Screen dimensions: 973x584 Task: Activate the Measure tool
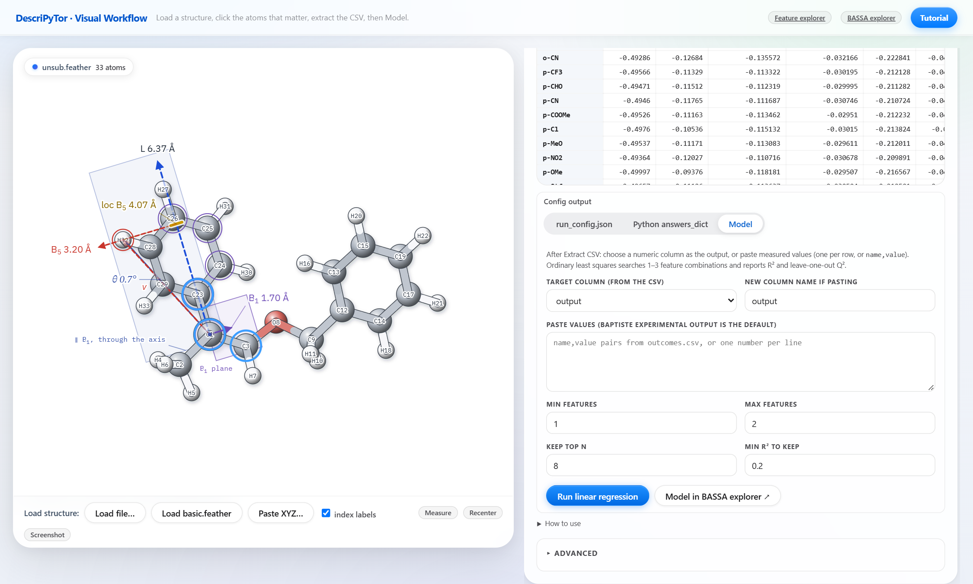[438, 513]
